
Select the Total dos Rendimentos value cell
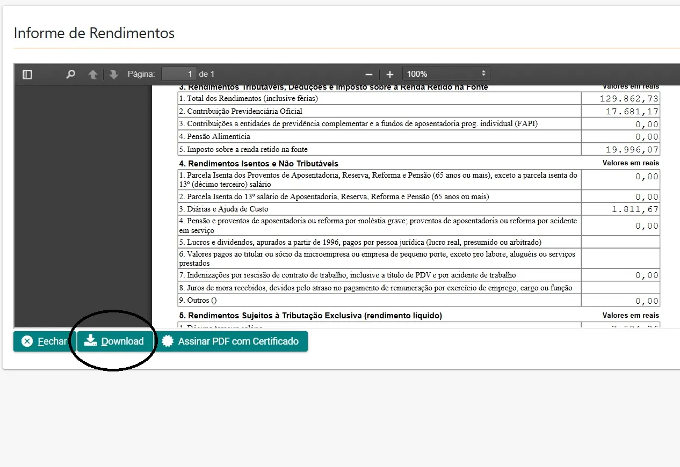pyautogui.click(x=620, y=98)
